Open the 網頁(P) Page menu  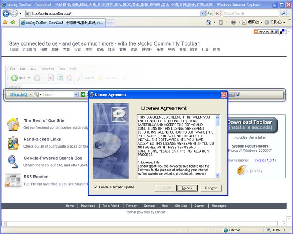252,23
